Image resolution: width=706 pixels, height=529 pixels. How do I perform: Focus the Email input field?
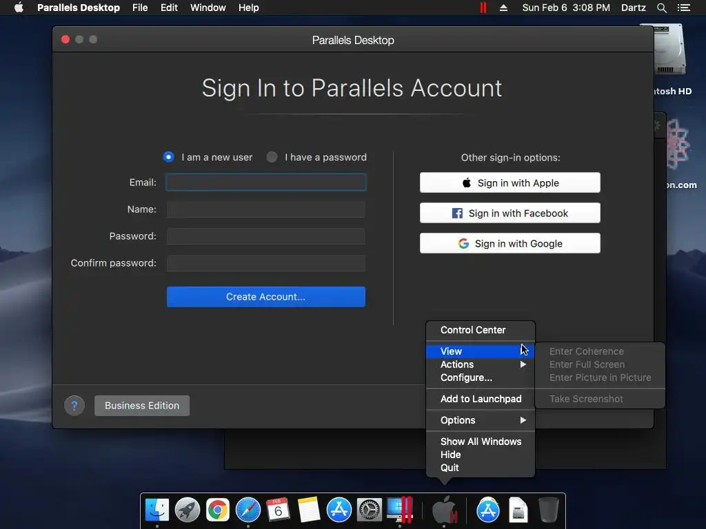click(265, 182)
